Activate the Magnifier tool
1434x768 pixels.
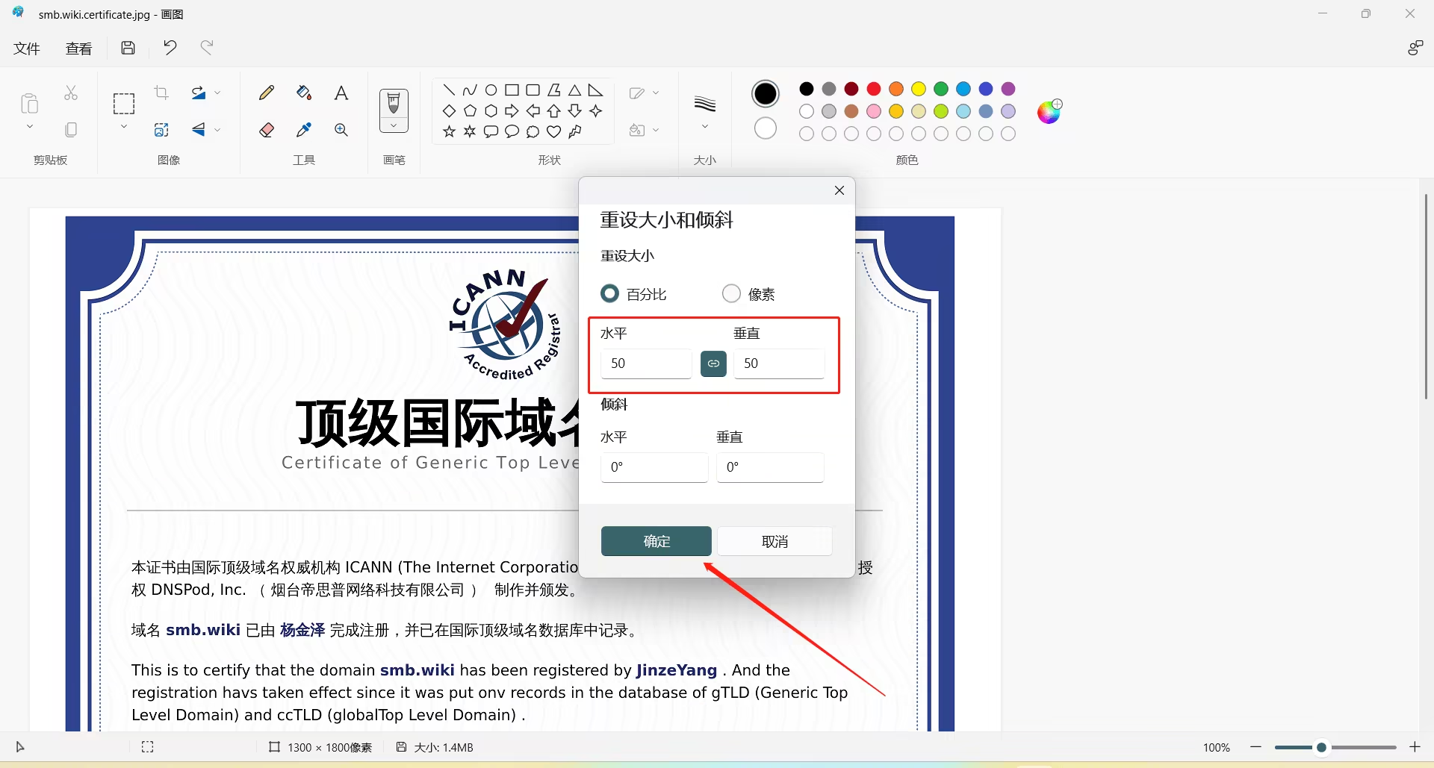[341, 130]
